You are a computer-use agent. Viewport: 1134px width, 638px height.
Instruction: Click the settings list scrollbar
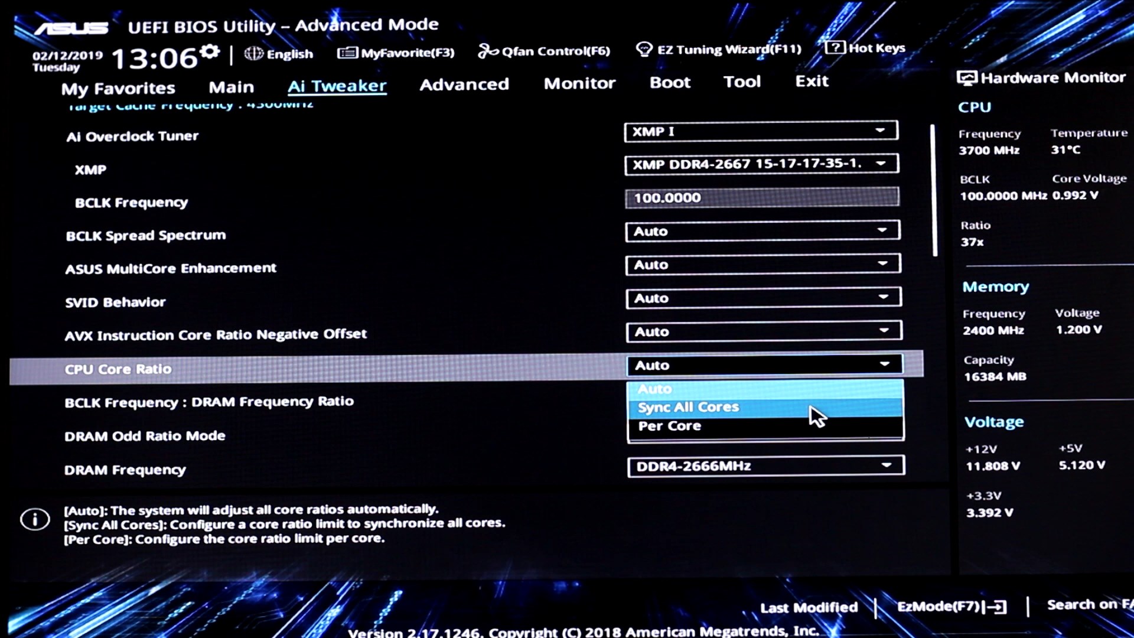point(934,190)
